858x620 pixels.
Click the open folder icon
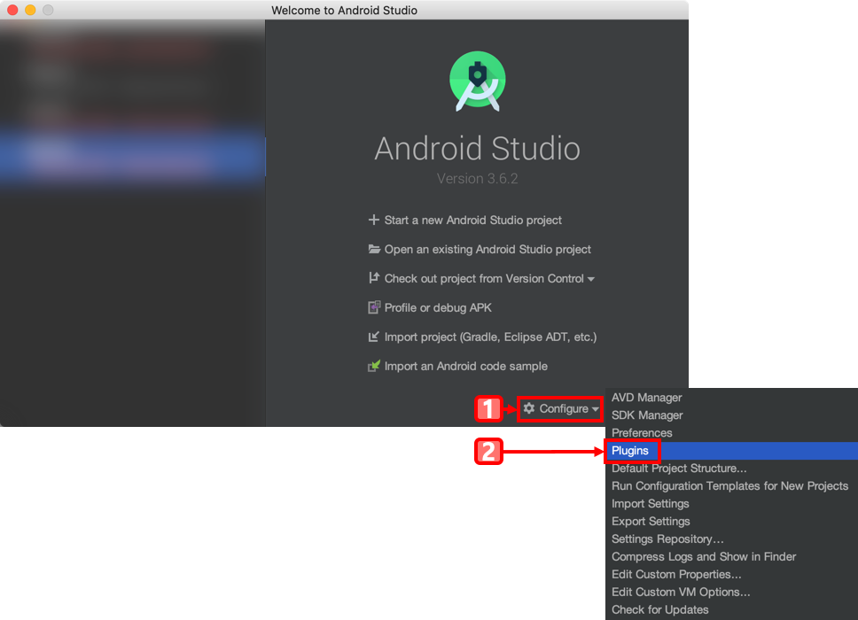pyautogui.click(x=374, y=249)
